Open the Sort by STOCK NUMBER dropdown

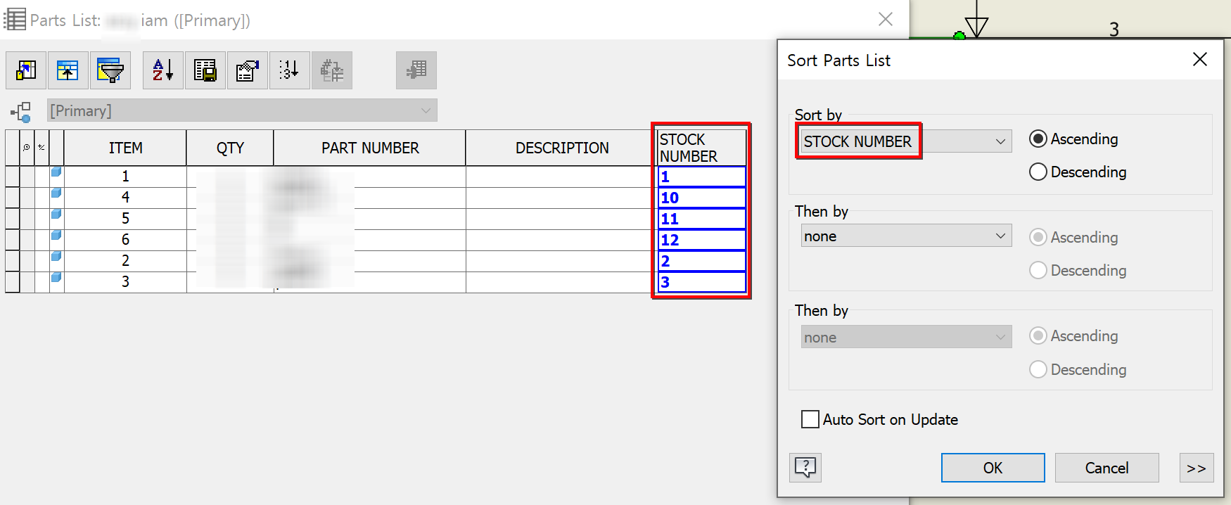coord(1000,142)
